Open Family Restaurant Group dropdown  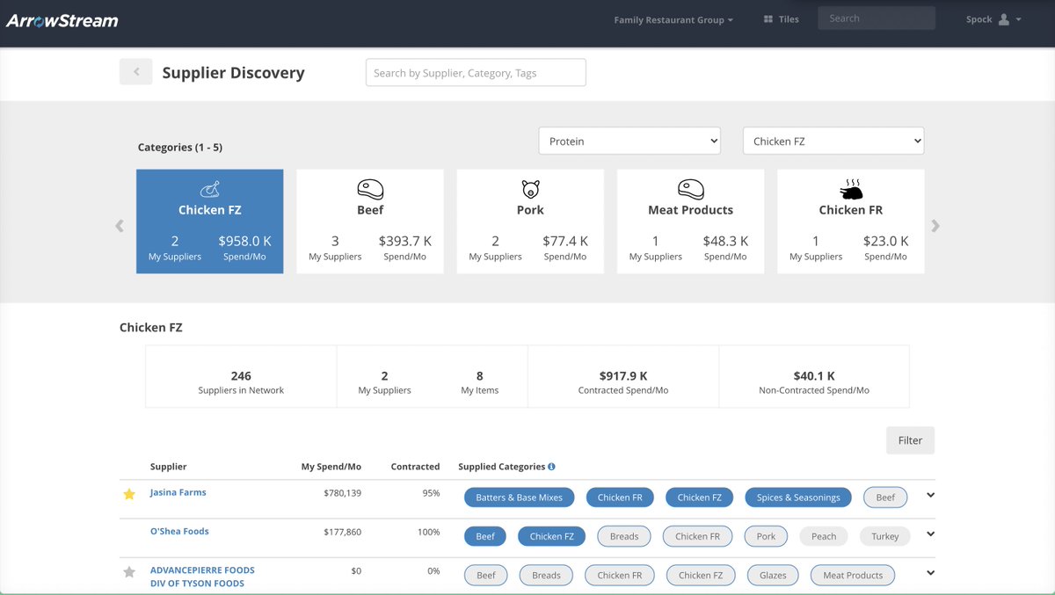point(673,20)
